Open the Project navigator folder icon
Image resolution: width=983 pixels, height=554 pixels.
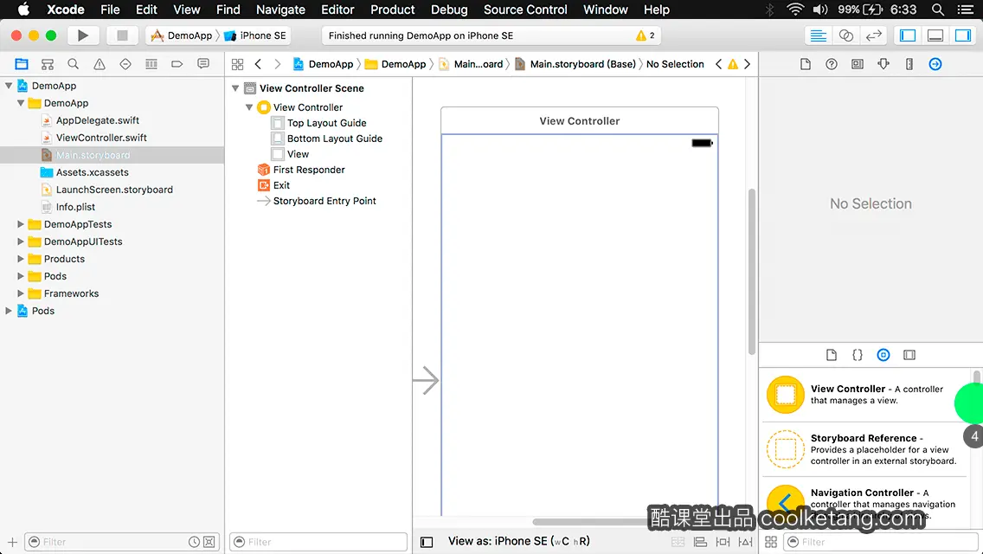(22, 64)
